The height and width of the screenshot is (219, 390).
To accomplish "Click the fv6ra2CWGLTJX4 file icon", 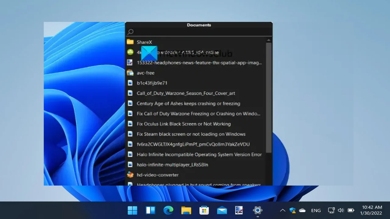I will (x=130, y=144).
